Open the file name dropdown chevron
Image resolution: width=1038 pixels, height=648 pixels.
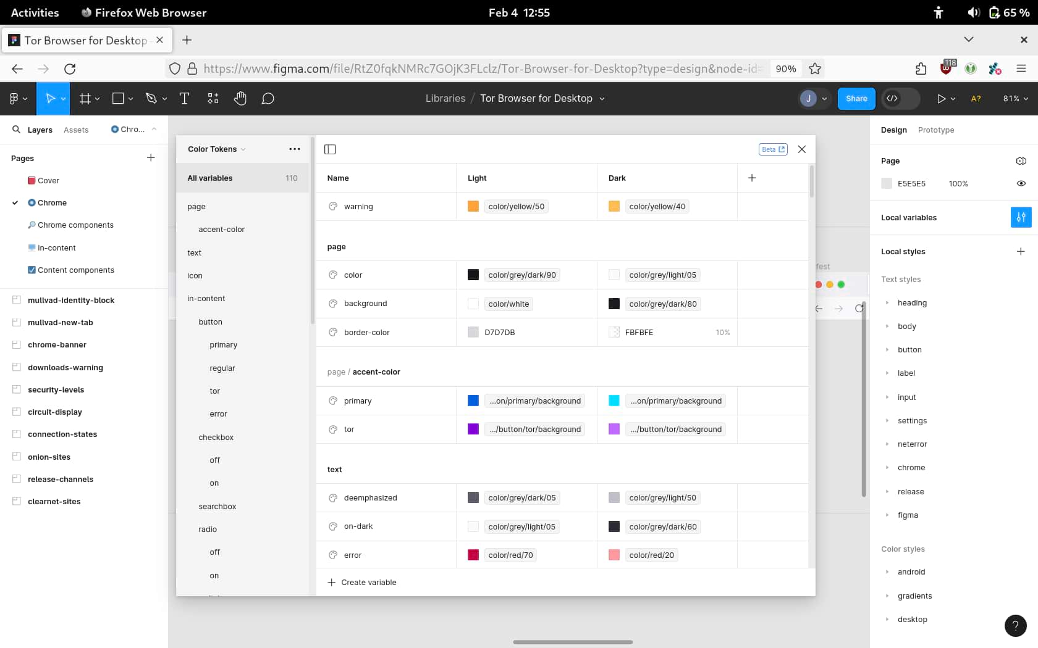coord(602,99)
